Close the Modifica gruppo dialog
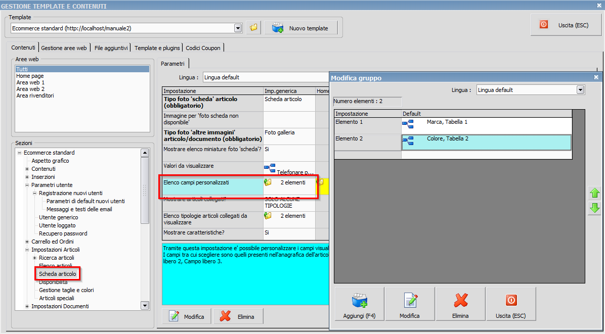Screen dimensions: 605x334 pyautogui.click(x=596, y=77)
